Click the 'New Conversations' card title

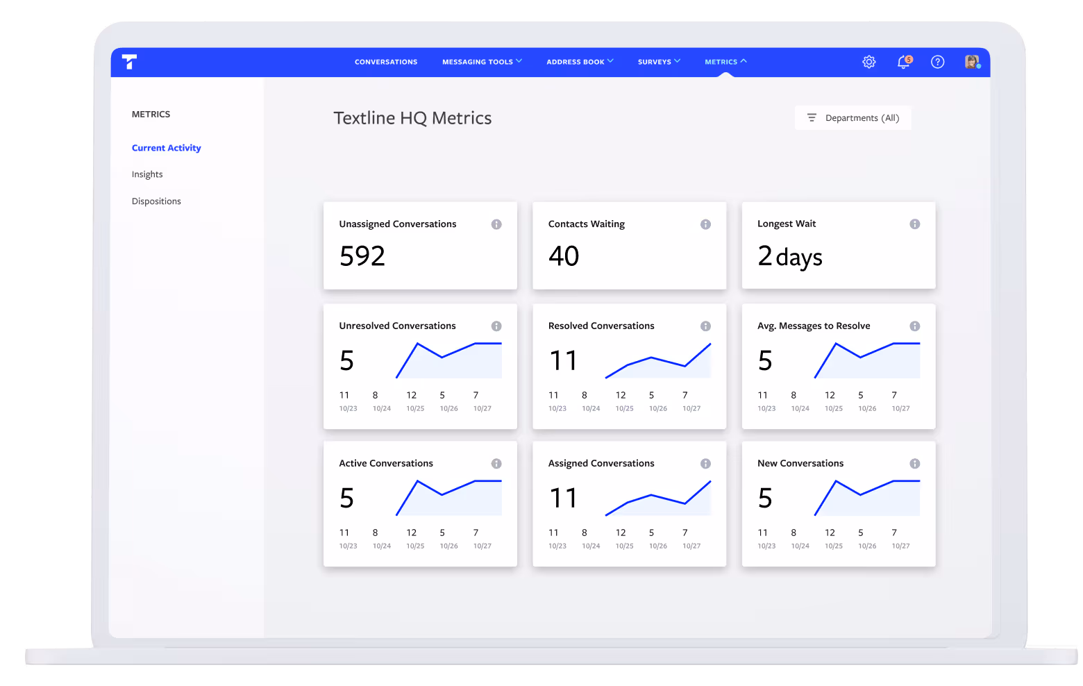[800, 463]
